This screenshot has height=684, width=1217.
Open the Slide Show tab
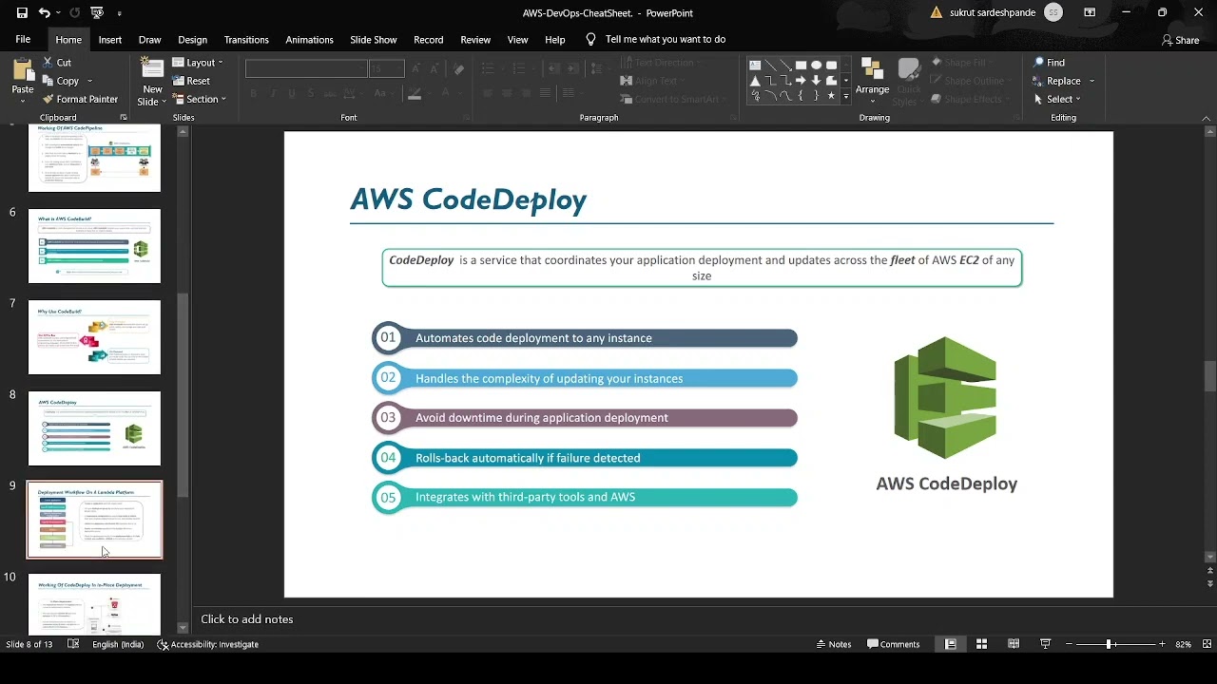[374, 40]
